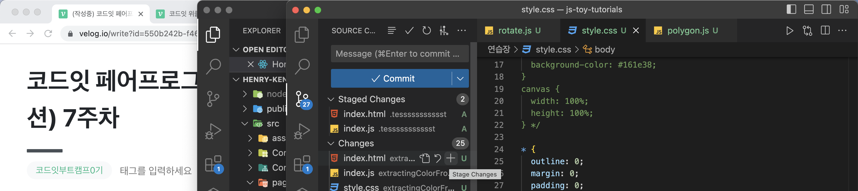The height and width of the screenshot is (191, 858).
Task: Click the Refresh source control icon
Action: [426, 31]
